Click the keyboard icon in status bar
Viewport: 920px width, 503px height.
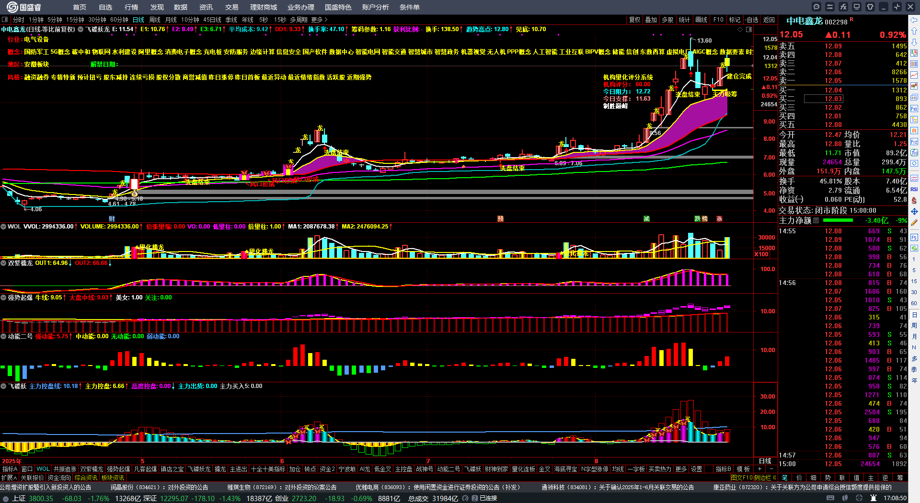[x=830, y=498]
